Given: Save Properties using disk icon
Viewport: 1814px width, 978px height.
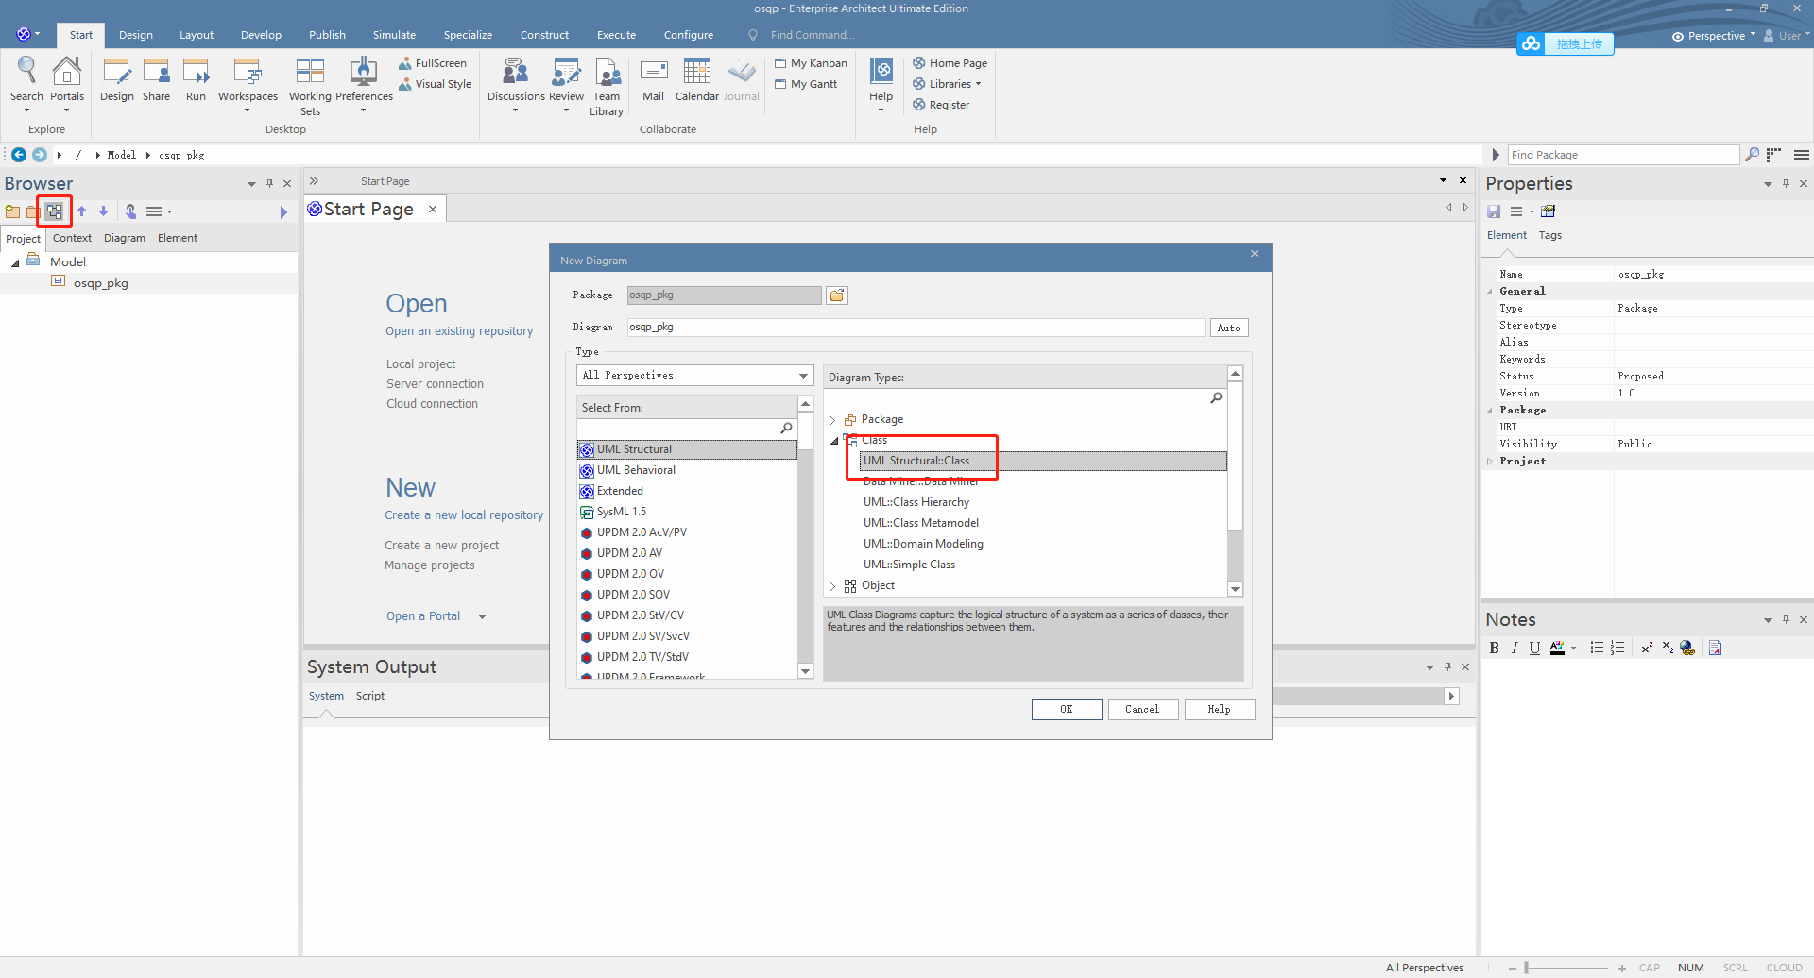Looking at the screenshot, I should point(1494,211).
